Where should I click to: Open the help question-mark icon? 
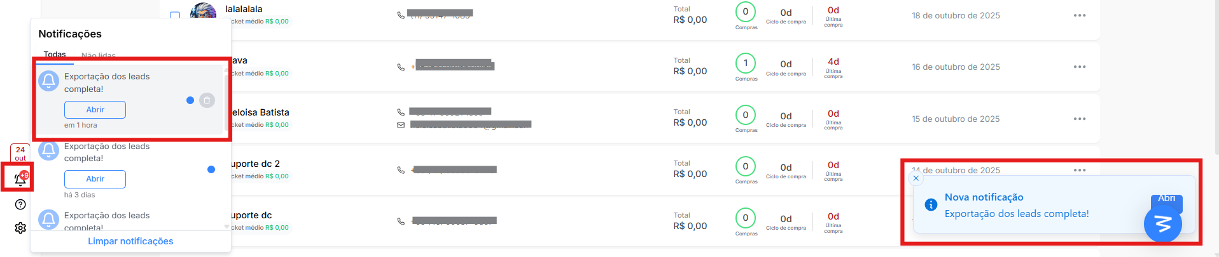[x=20, y=204]
